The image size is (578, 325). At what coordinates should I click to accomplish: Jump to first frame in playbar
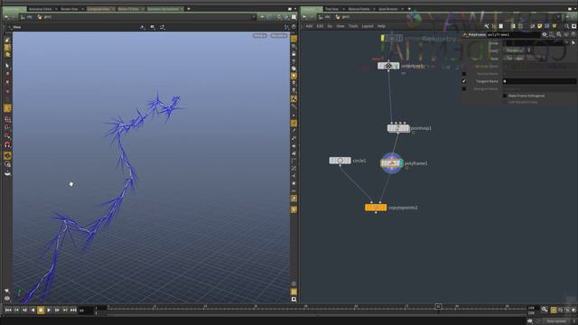(8, 311)
